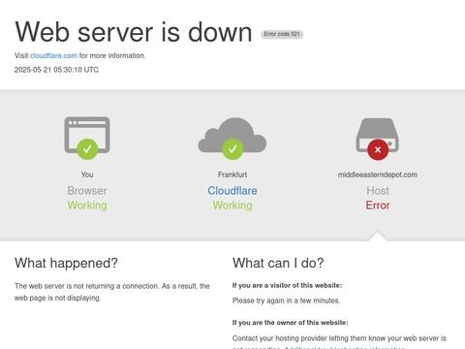Click the Error code 521 badge
Image resolution: width=465 pixels, height=349 pixels.
click(x=282, y=34)
